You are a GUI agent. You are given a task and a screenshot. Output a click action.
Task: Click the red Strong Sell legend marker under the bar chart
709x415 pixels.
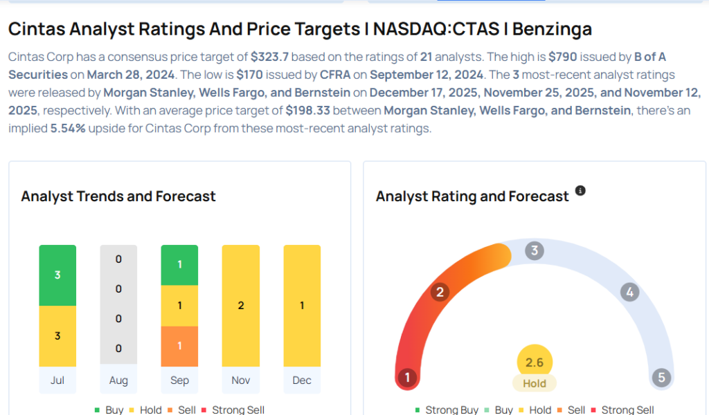(204, 410)
